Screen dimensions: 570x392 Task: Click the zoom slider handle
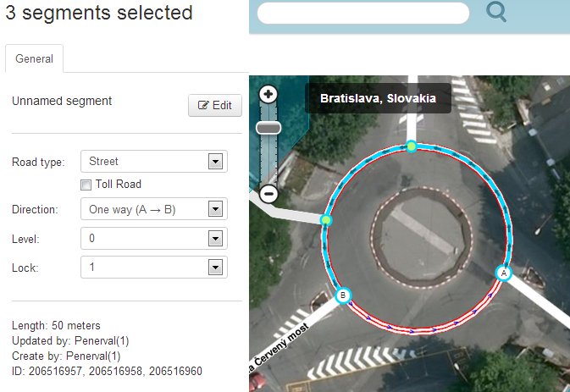pyautogui.click(x=268, y=128)
